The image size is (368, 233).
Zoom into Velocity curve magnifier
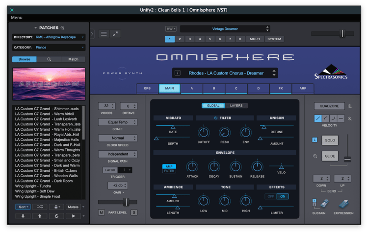[x=350, y=119]
